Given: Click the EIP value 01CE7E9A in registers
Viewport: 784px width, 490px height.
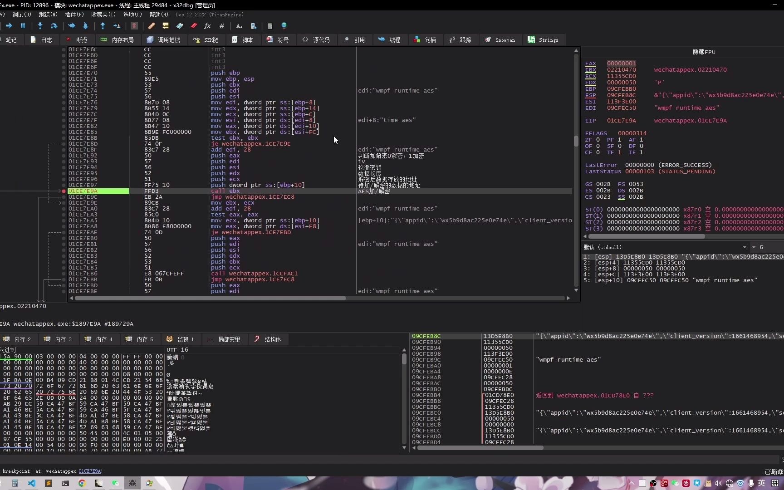Looking at the screenshot, I should (621, 121).
